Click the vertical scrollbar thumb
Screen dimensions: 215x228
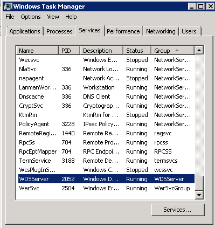click(199, 183)
